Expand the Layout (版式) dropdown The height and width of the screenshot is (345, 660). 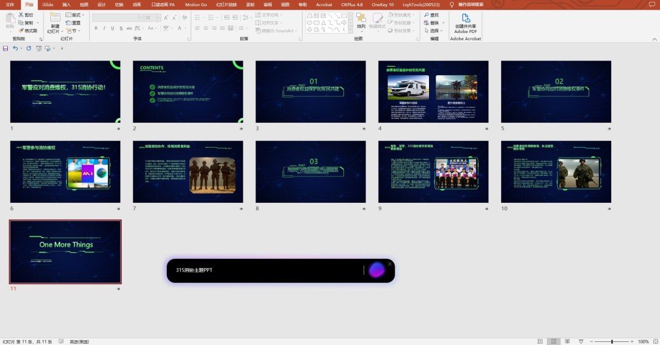coord(76,15)
